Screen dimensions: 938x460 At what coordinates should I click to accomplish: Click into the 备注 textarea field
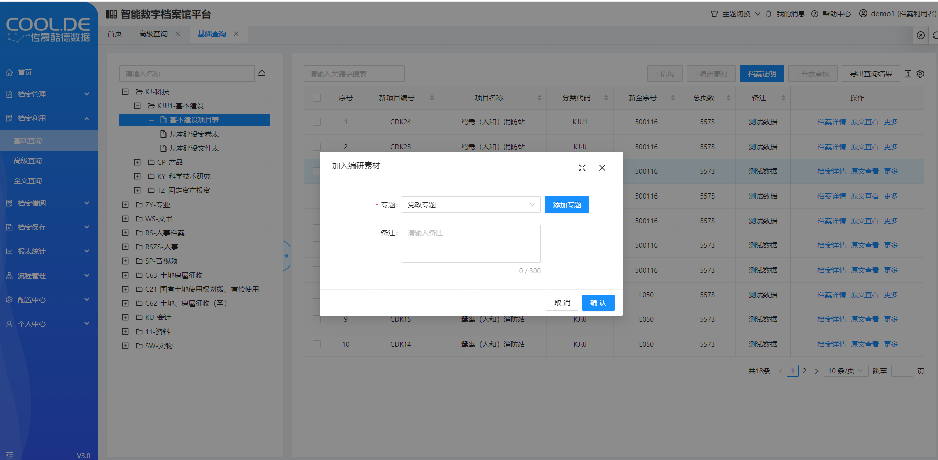click(471, 244)
